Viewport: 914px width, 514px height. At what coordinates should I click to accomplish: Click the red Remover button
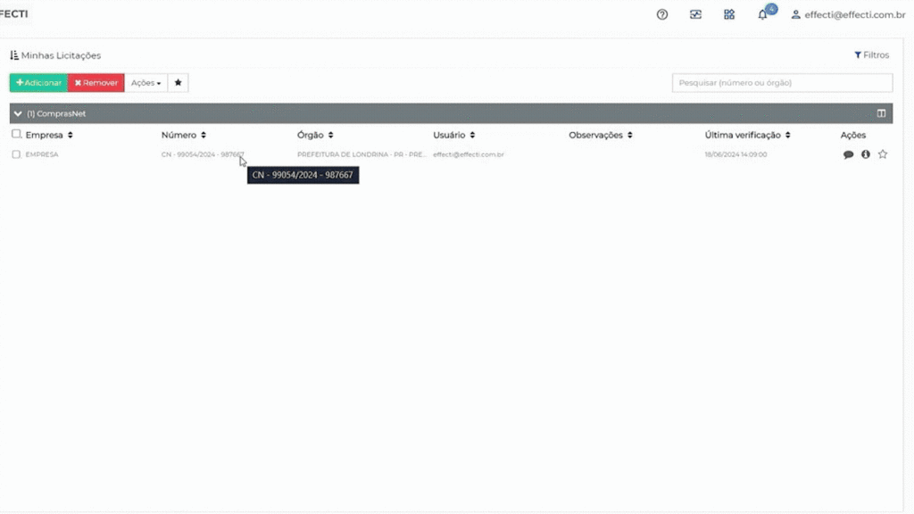(96, 83)
